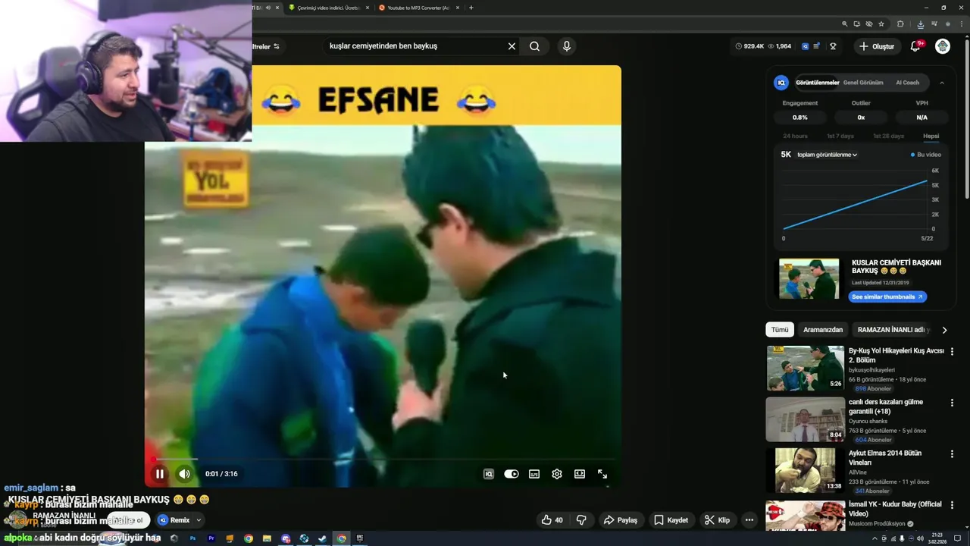Collapse the IQ panel with the chevron
The height and width of the screenshot is (546, 970).
click(x=942, y=83)
